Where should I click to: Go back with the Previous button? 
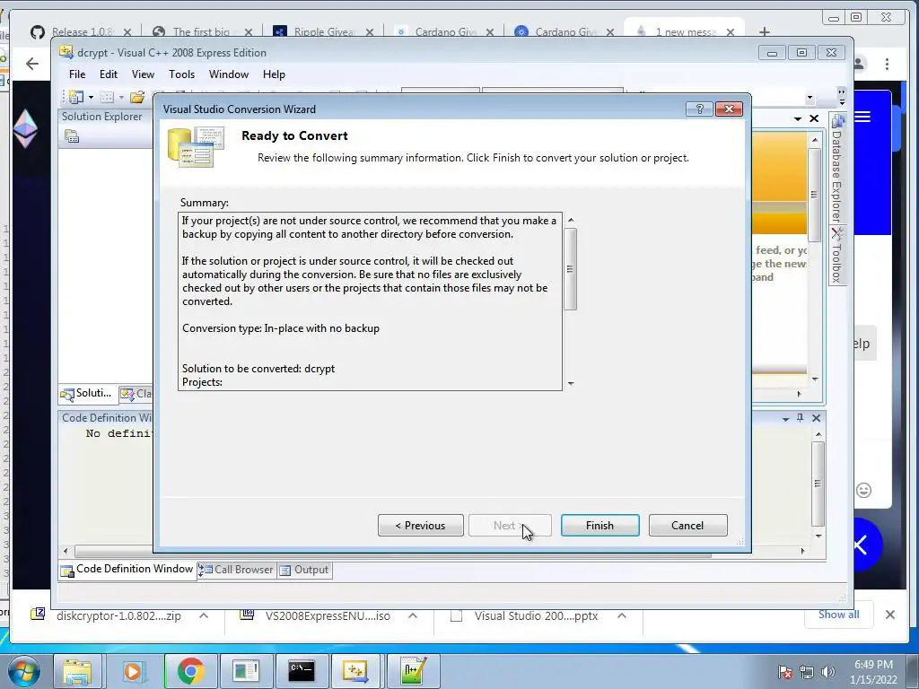420,526
